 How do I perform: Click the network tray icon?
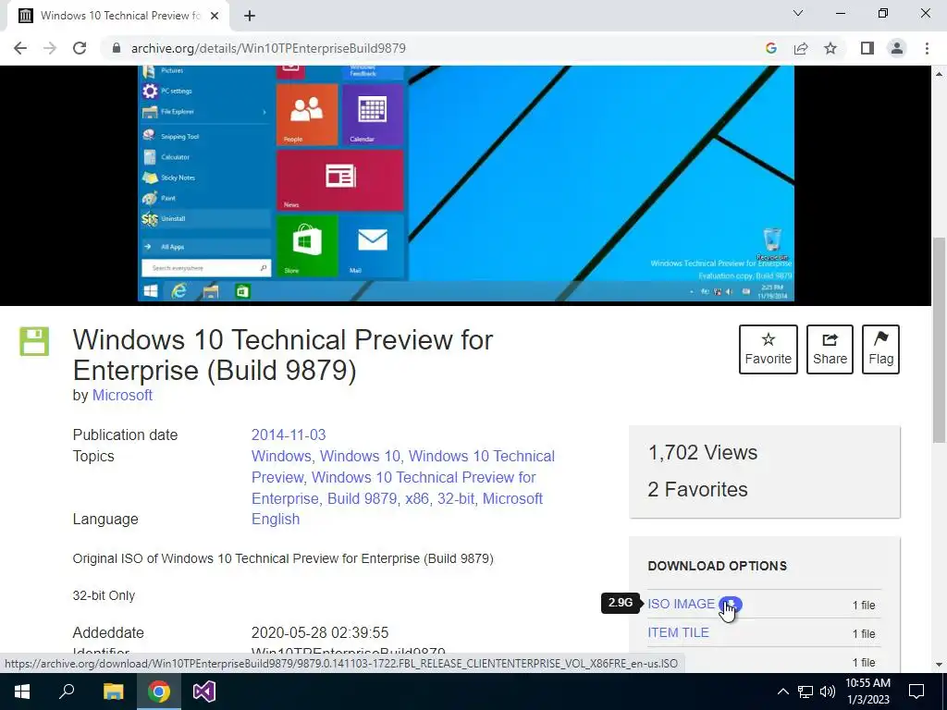point(806,692)
